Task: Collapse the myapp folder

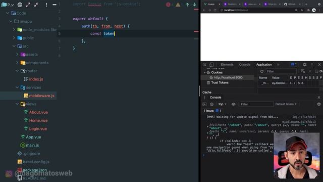Action: (11, 21)
